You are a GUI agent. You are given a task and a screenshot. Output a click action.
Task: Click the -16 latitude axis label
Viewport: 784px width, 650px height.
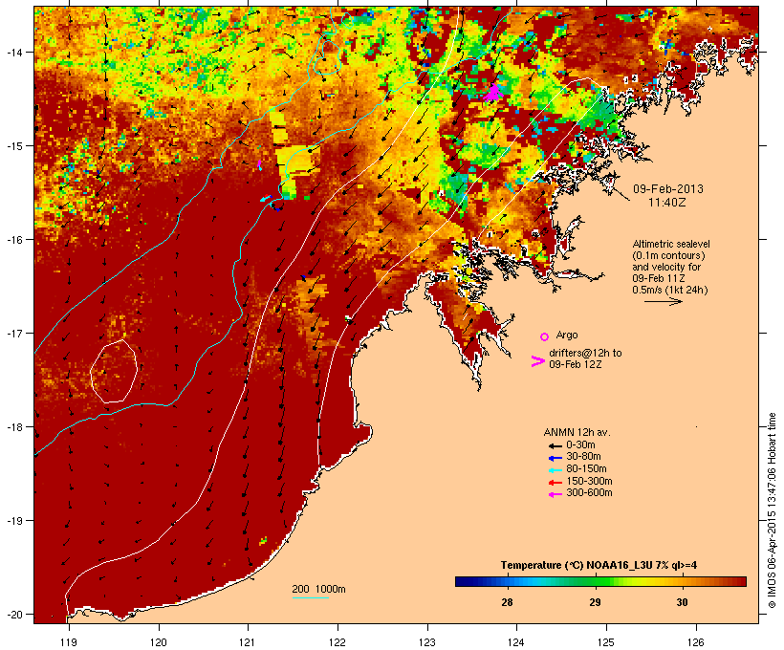point(14,240)
